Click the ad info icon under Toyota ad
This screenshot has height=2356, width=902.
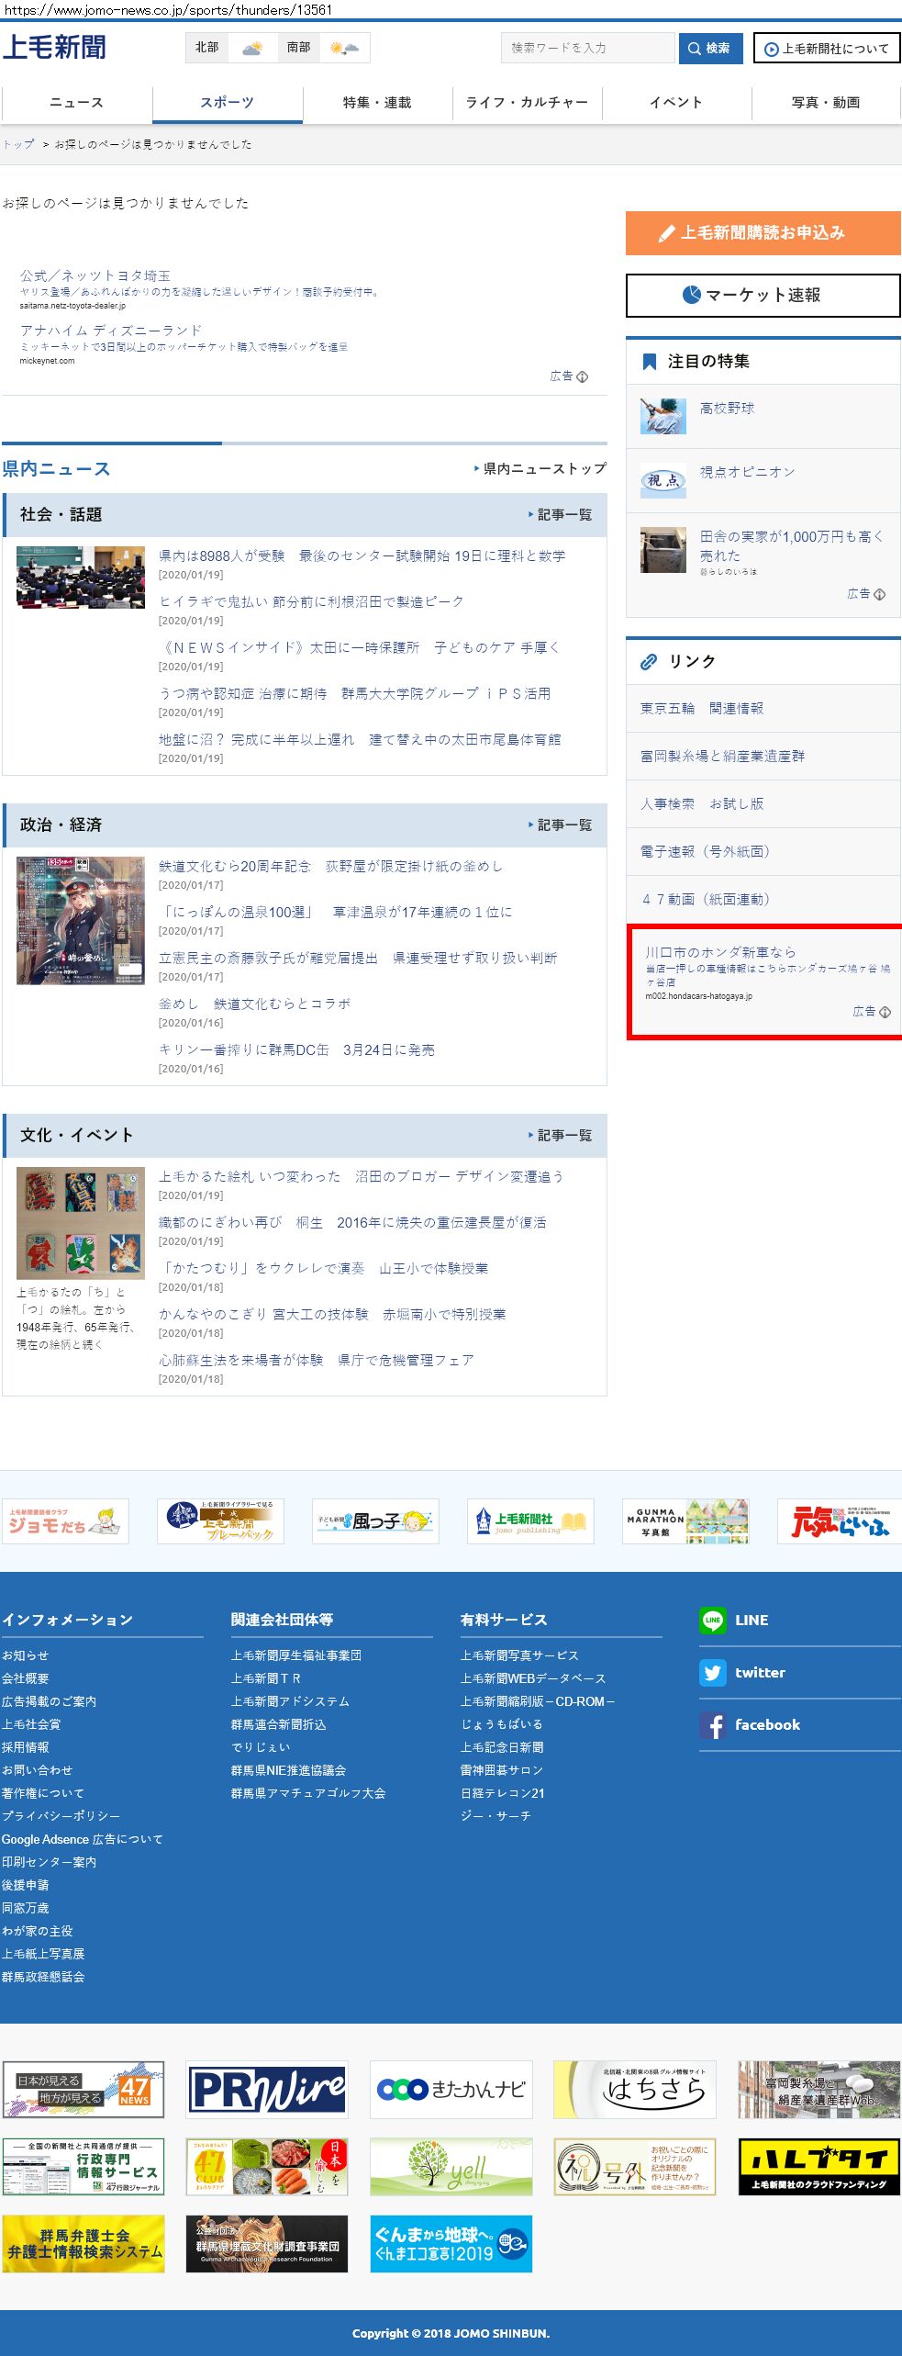click(x=582, y=376)
